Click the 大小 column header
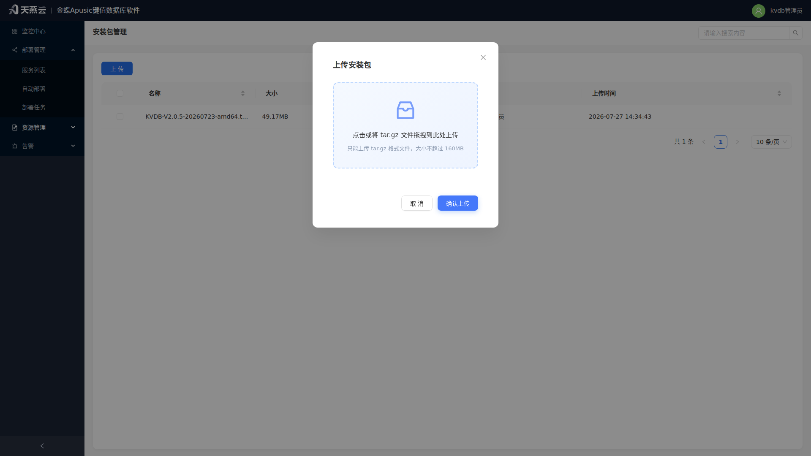The height and width of the screenshot is (456, 811). (x=272, y=93)
